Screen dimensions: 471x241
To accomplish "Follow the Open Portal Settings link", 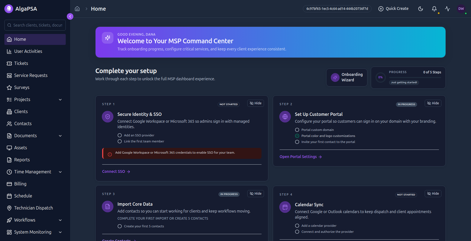I will 301,157.
